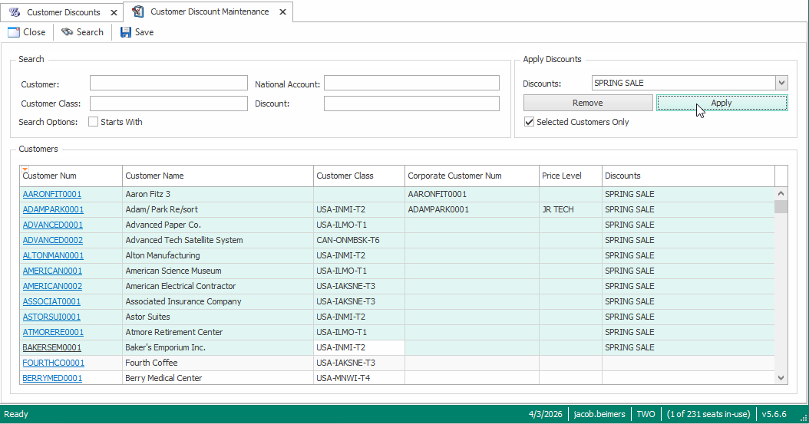The image size is (809, 424).
Task: Close the Customer Discount Maintenance tab
Action: (x=282, y=12)
